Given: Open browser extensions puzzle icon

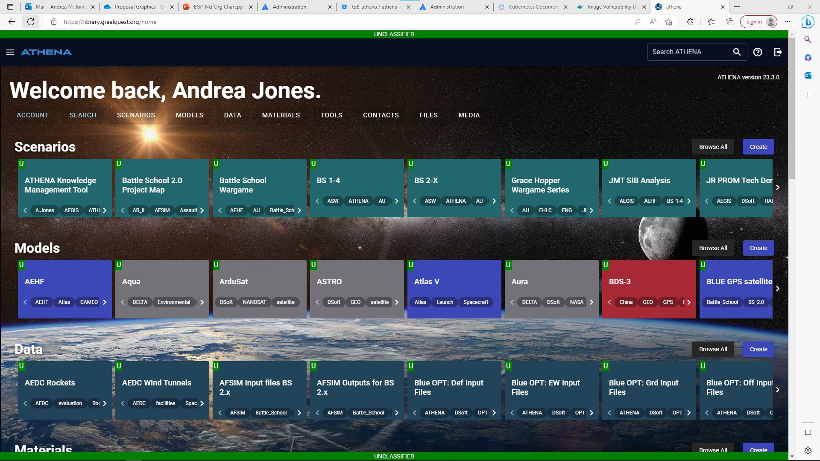Looking at the screenshot, I should tap(690, 22).
